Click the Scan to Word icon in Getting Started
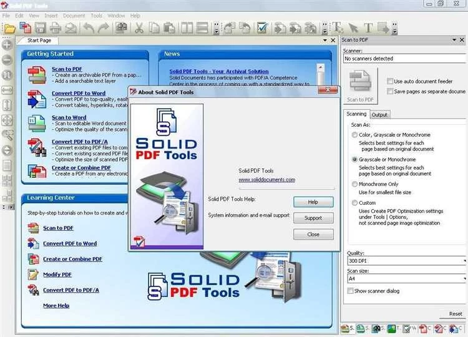The height and width of the screenshot is (337, 468). coord(37,124)
